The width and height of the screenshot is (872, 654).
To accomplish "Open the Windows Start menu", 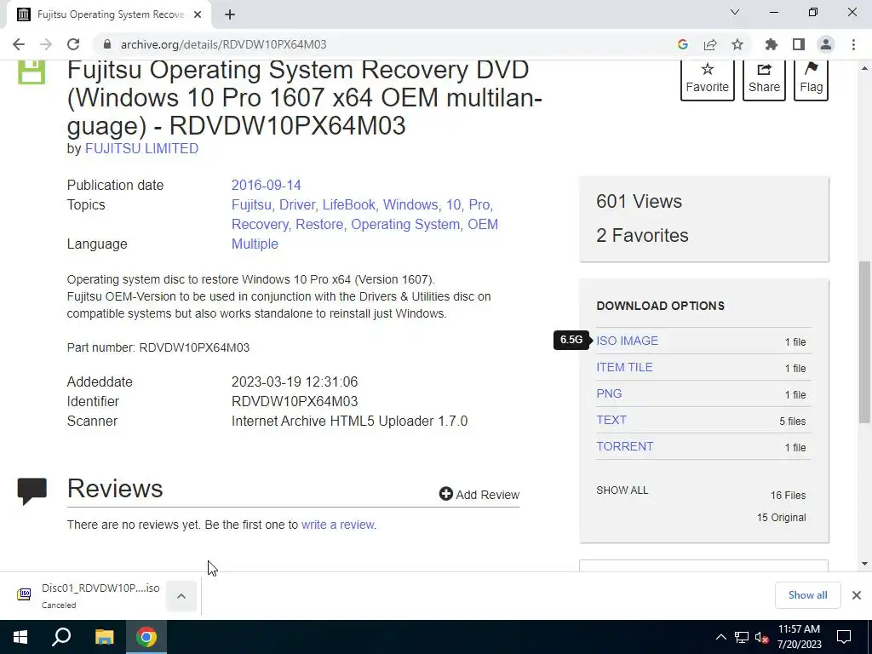I will tap(20, 637).
